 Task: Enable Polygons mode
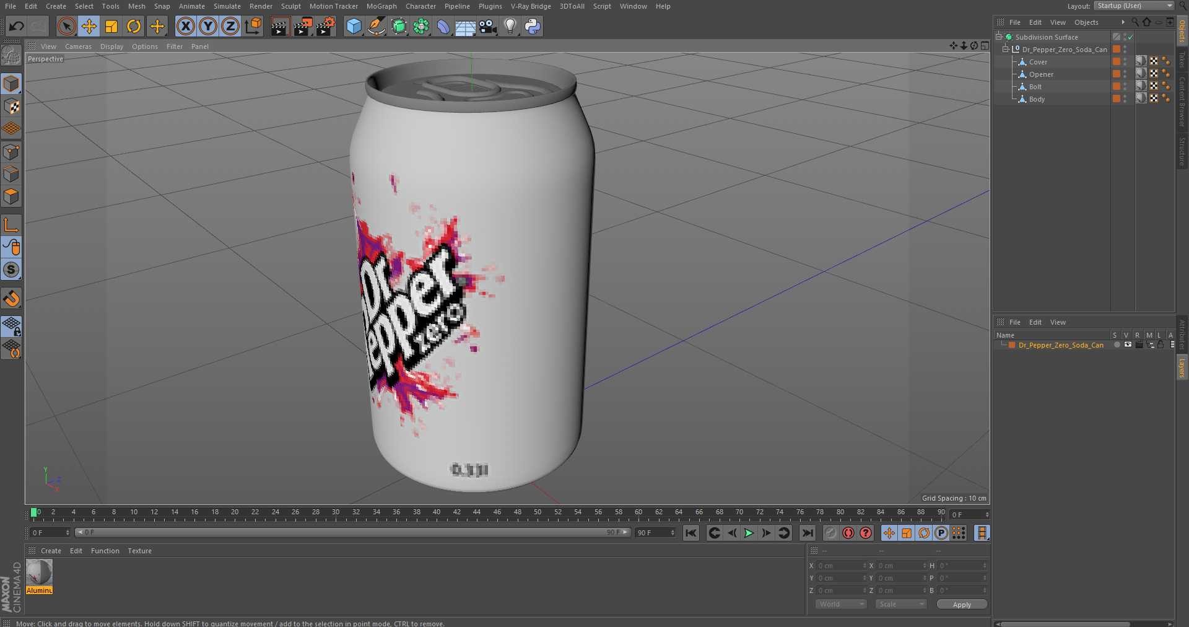[11, 197]
